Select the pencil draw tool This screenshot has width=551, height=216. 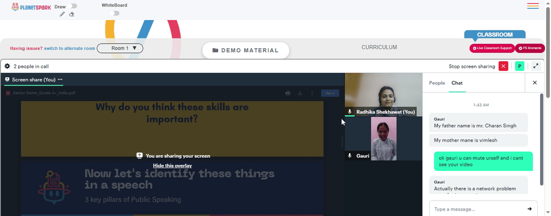point(62,14)
